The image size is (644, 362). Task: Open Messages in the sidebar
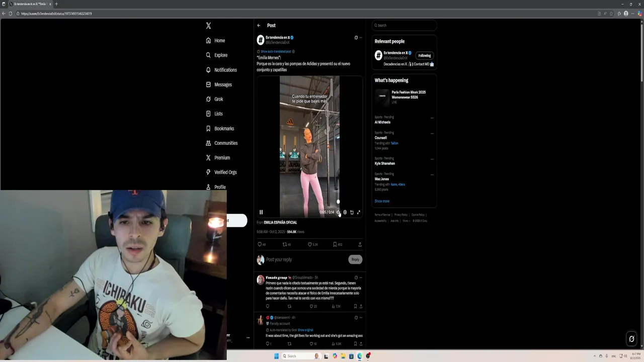click(x=218, y=84)
